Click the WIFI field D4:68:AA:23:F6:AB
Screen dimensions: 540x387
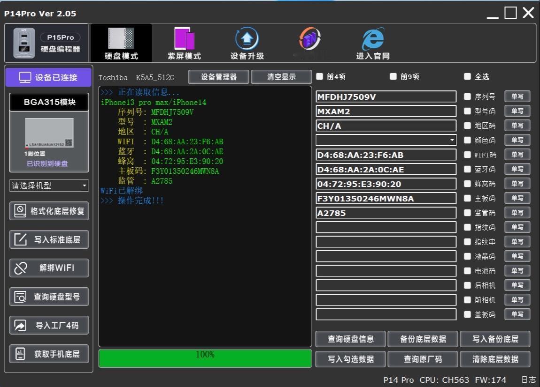[x=386, y=155]
